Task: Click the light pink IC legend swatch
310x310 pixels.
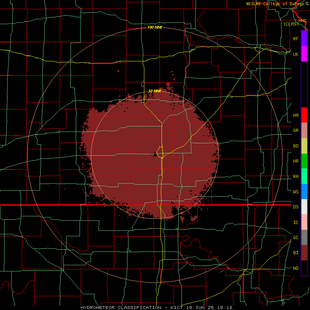Action: coord(304,222)
